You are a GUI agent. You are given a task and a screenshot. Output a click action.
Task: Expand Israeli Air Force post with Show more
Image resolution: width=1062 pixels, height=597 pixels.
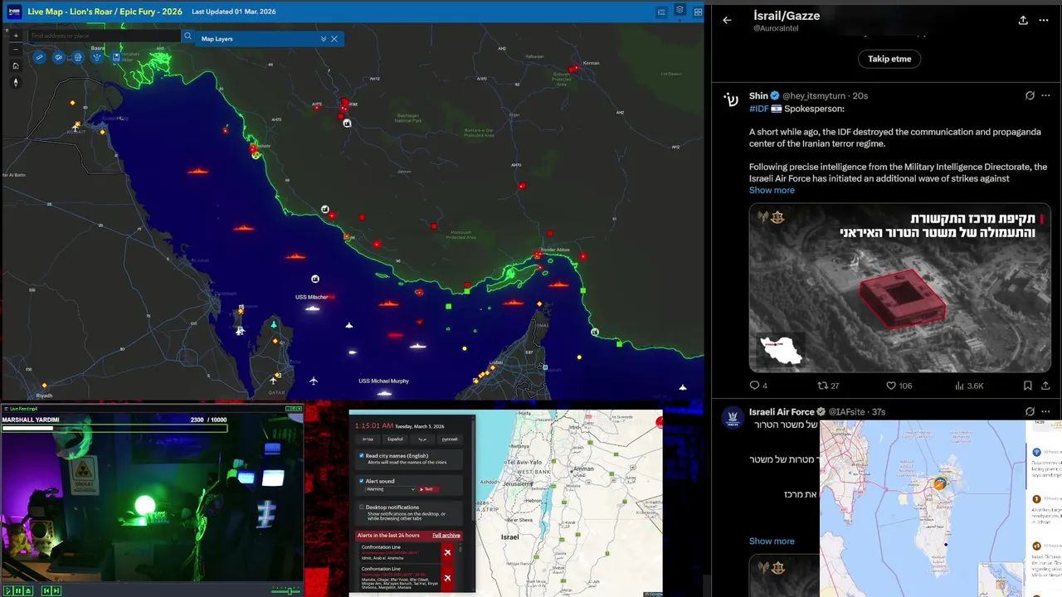[772, 541]
